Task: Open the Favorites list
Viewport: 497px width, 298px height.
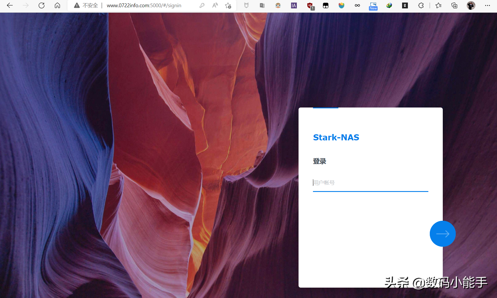Action: tap(438, 5)
